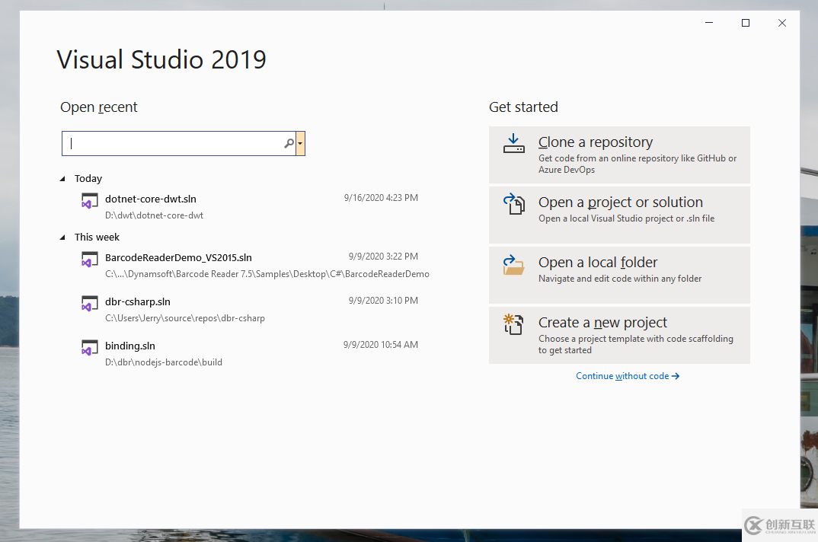The width and height of the screenshot is (818, 542).
Task: Collapse the This week group
Action: [62, 238]
